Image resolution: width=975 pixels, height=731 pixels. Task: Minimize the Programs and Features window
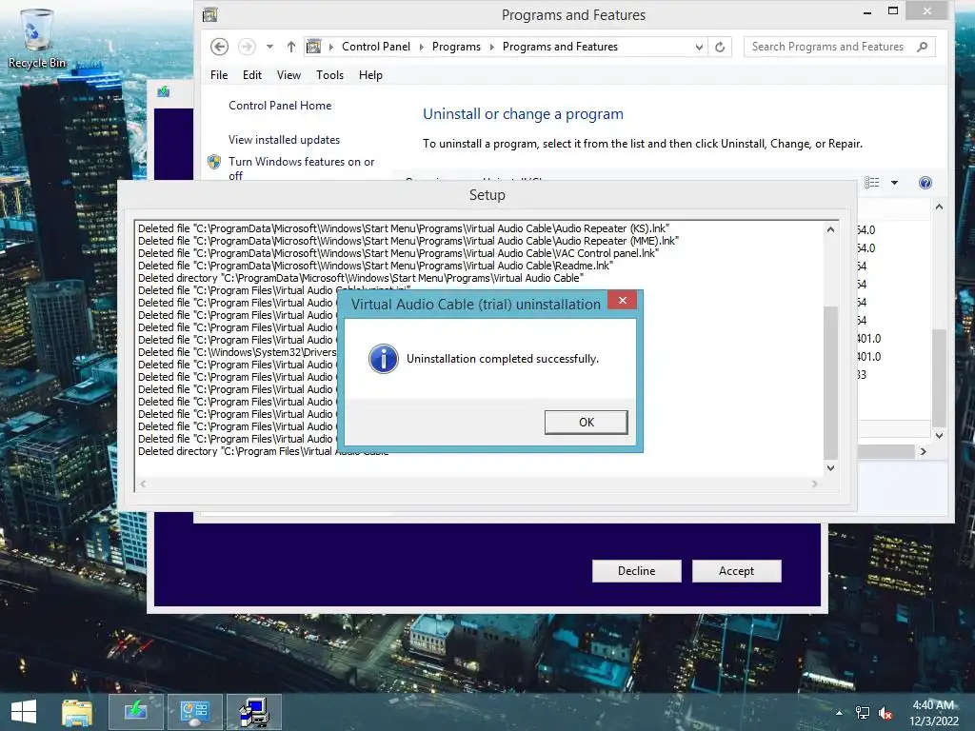tap(867, 11)
